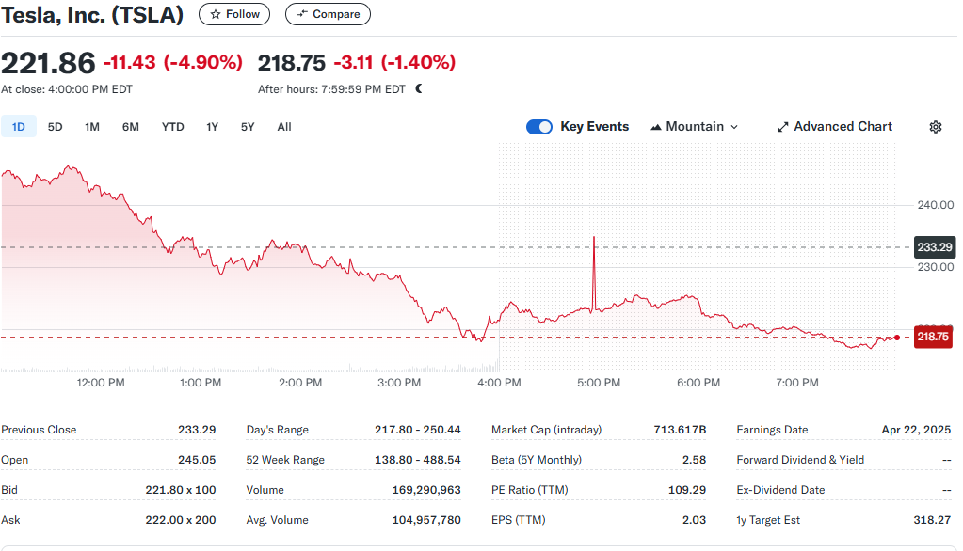Open the Mountain chart type dropdown

coord(694,127)
